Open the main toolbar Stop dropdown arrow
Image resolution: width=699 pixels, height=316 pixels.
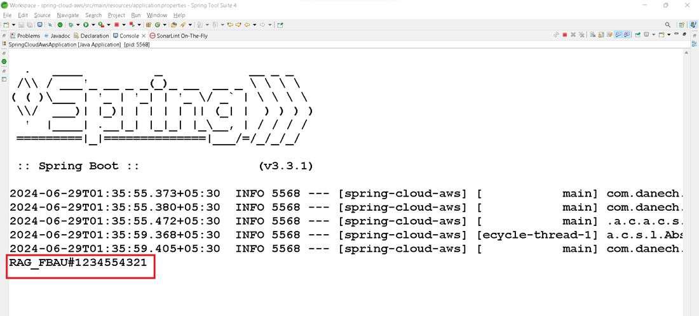pos(124,25)
